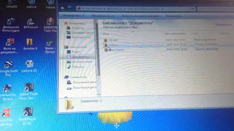Image resolution: width=234 pixels, height=131 pixels.
Task: Open Домашняя Фотостудия desktop icon
Action: 11,25
